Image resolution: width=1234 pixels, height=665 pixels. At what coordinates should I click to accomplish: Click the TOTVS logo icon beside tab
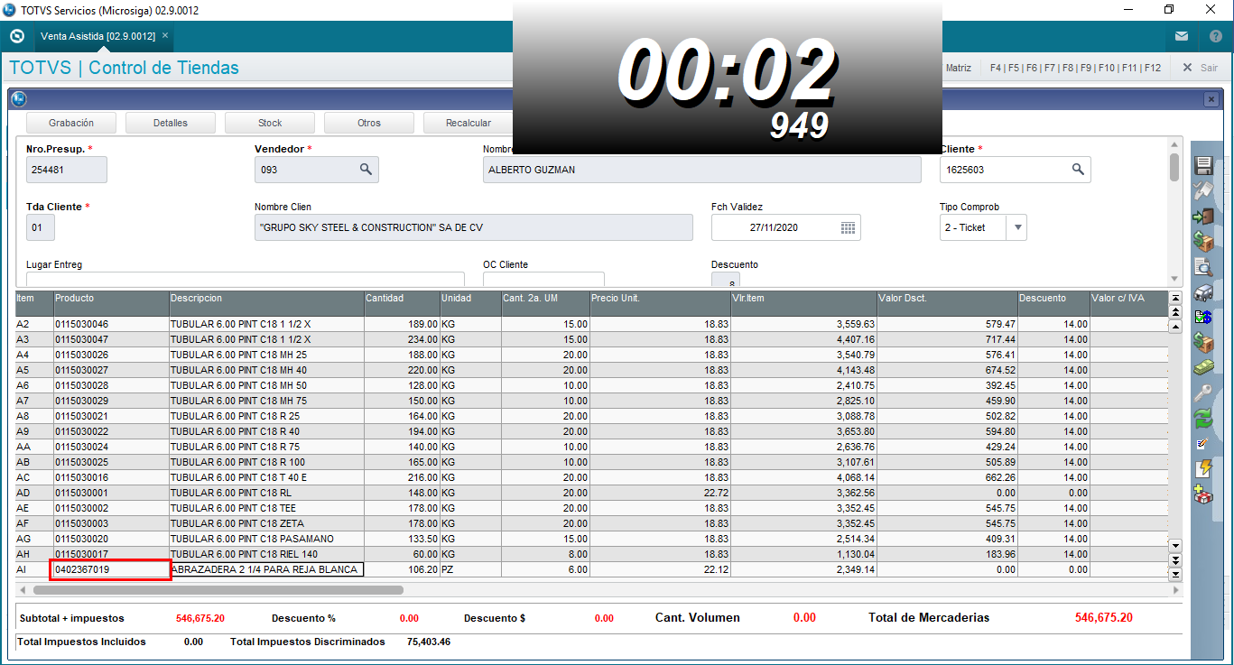[16, 37]
